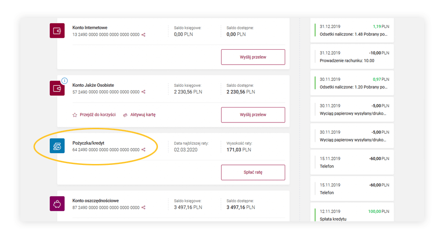Click the Konto Jakże Osobiste wallet icon
The height and width of the screenshot is (244, 448).
57,89
